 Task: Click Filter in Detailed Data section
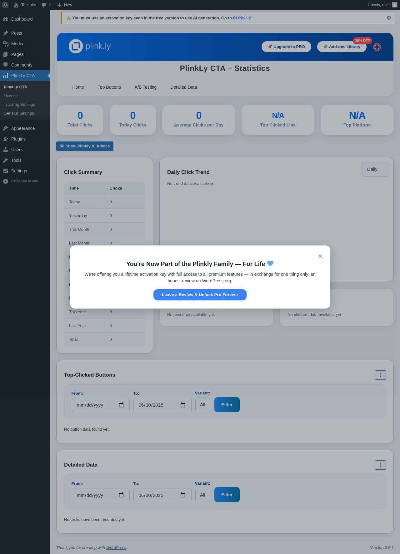(x=227, y=495)
